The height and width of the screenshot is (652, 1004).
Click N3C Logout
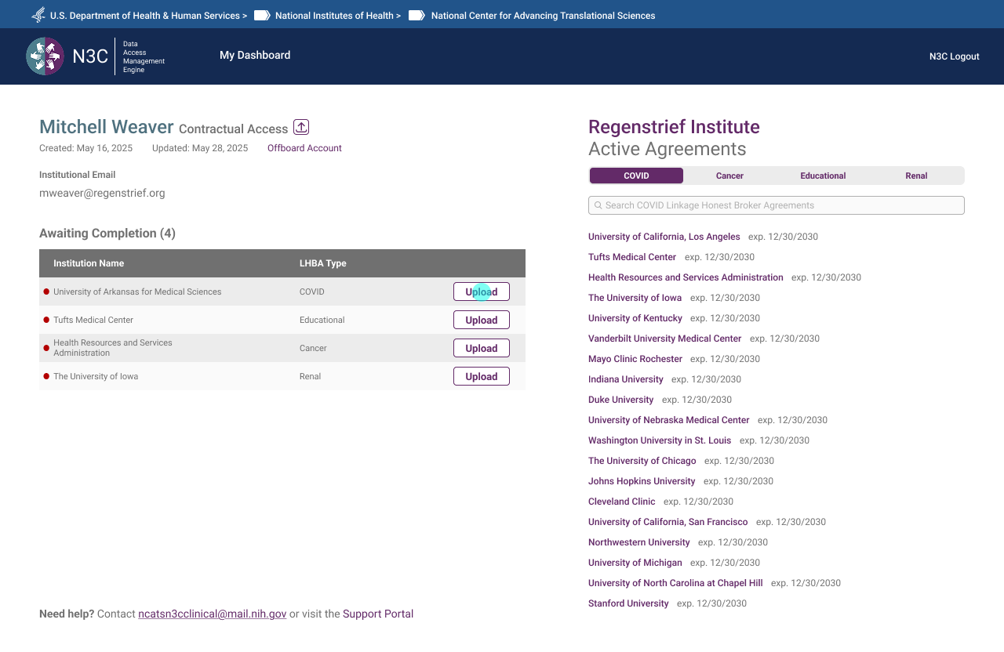(x=954, y=56)
